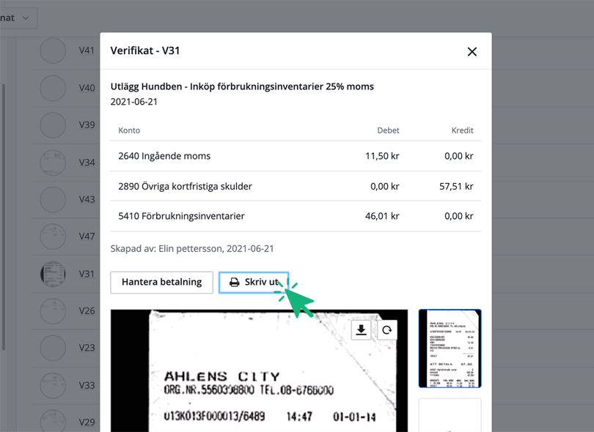Click the preview circle next to V33
This screenshot has height=432, width=594.
pyautogui.click(x=52, y=385)
